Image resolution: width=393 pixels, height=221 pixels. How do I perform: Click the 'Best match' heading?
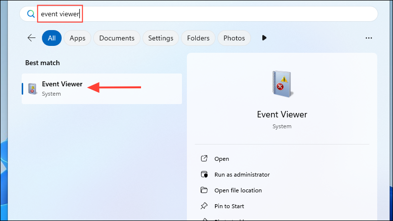[42, 63]
